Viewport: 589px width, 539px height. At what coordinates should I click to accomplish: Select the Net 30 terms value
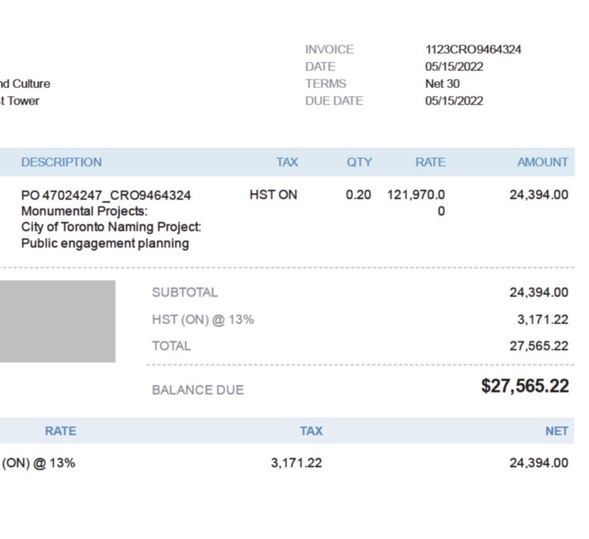[442, 84]
